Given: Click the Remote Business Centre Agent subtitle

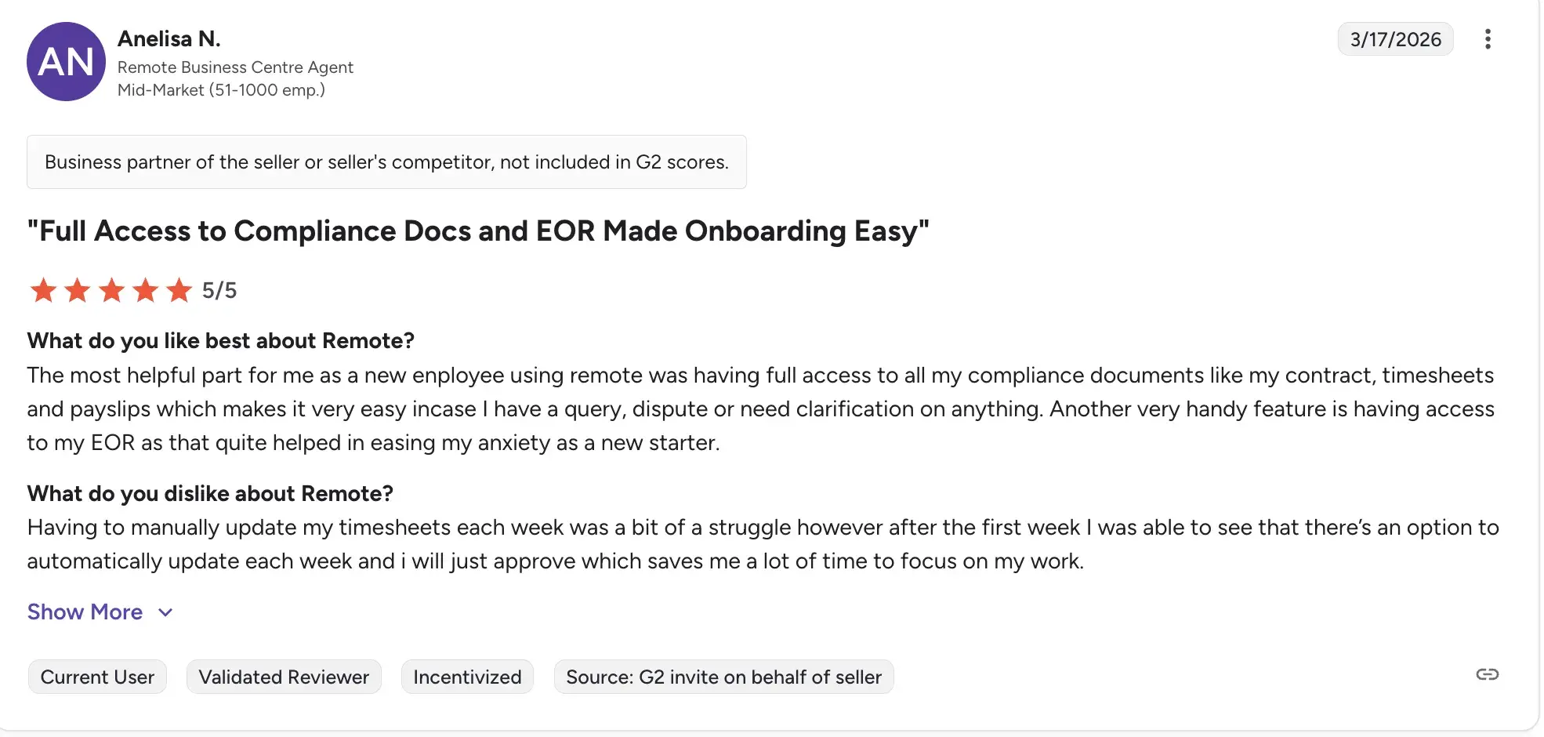Looking at the screenshot, I should click(235, 67).
